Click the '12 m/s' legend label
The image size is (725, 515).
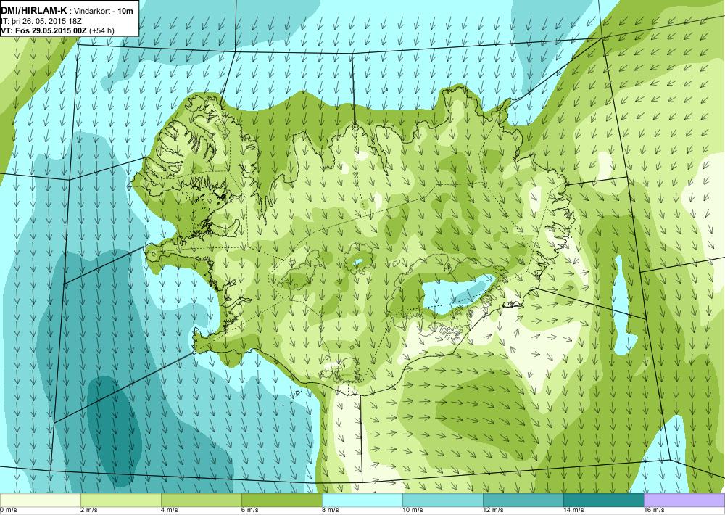point(493,511)
